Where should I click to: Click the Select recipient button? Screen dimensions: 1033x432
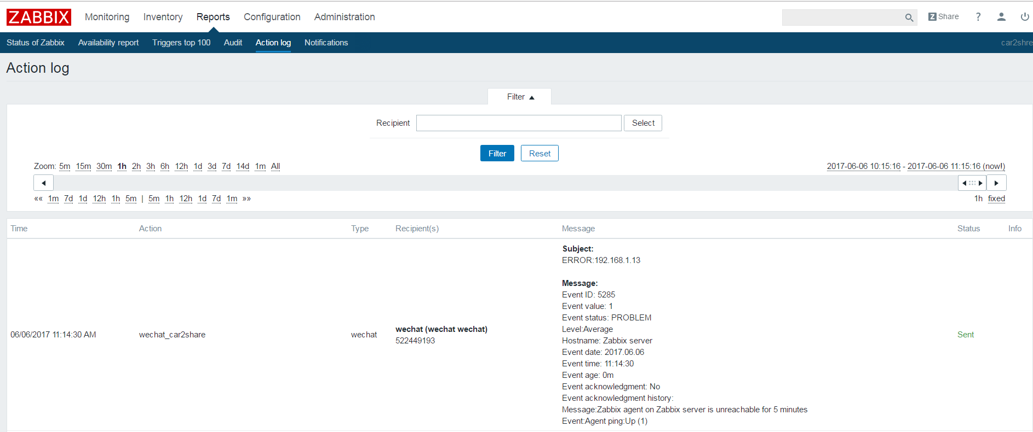click(x=642, y=123)
